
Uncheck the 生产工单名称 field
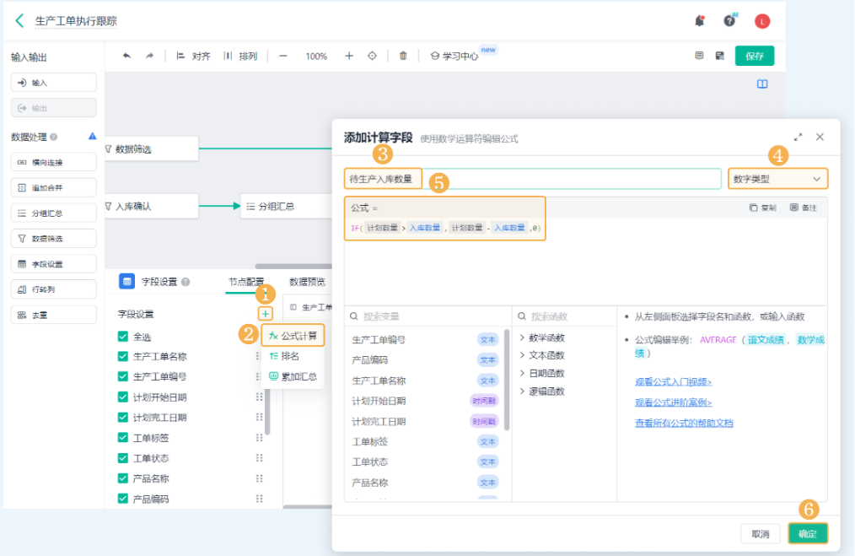click(123, 356)
